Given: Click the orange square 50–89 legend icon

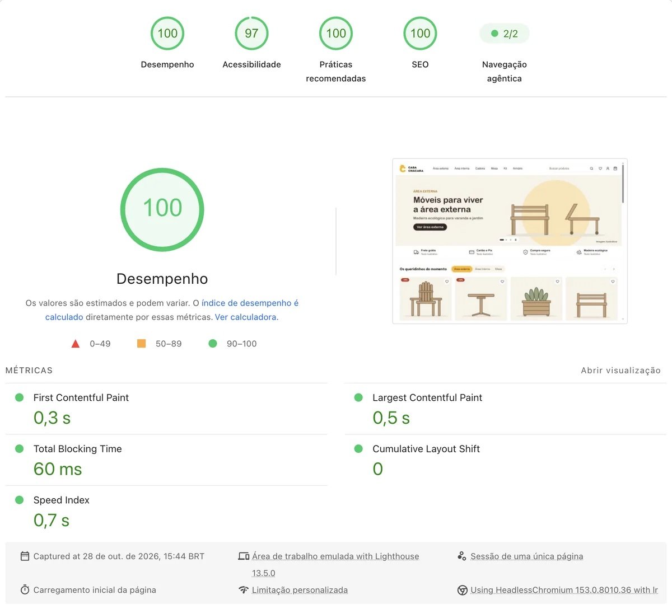Looking at the screenshot, I should 142,344.
